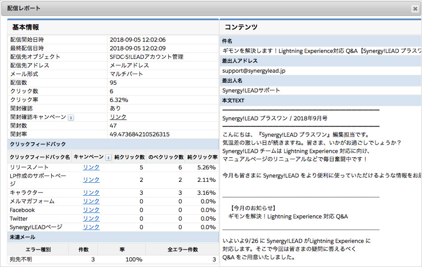
Task: Click the 純クリック数 column header
Action: [x=130, y=157]
